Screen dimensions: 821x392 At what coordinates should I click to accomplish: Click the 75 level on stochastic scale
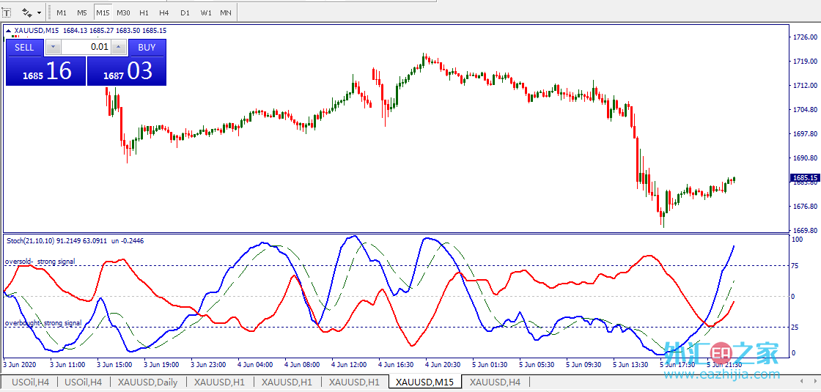[x=795, y=266]
